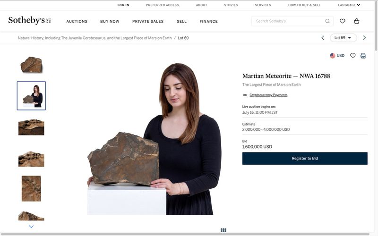Open the USD currency selector
This screenshot has width=378, height=236.
point(337,56)
